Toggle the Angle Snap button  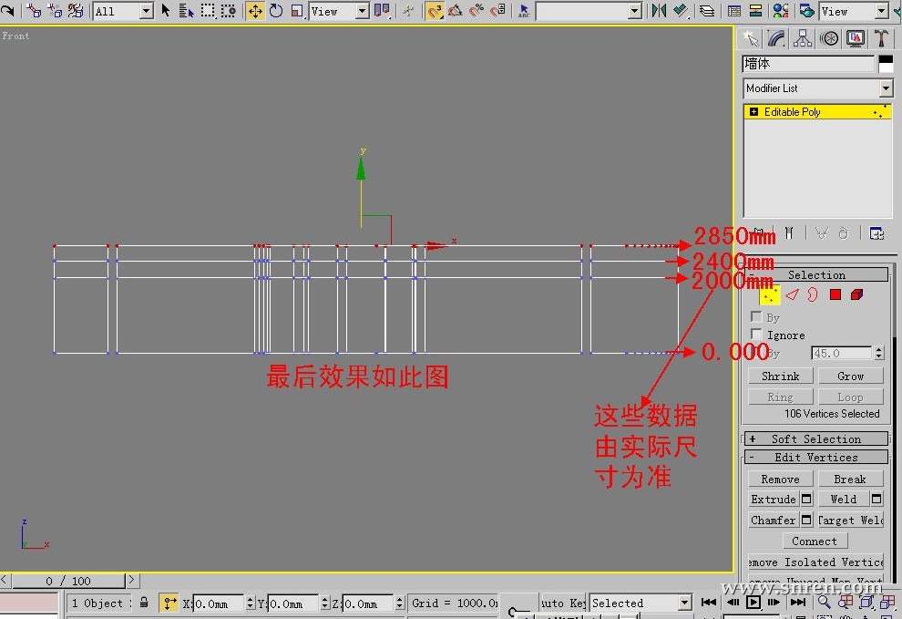click(455, 10)
